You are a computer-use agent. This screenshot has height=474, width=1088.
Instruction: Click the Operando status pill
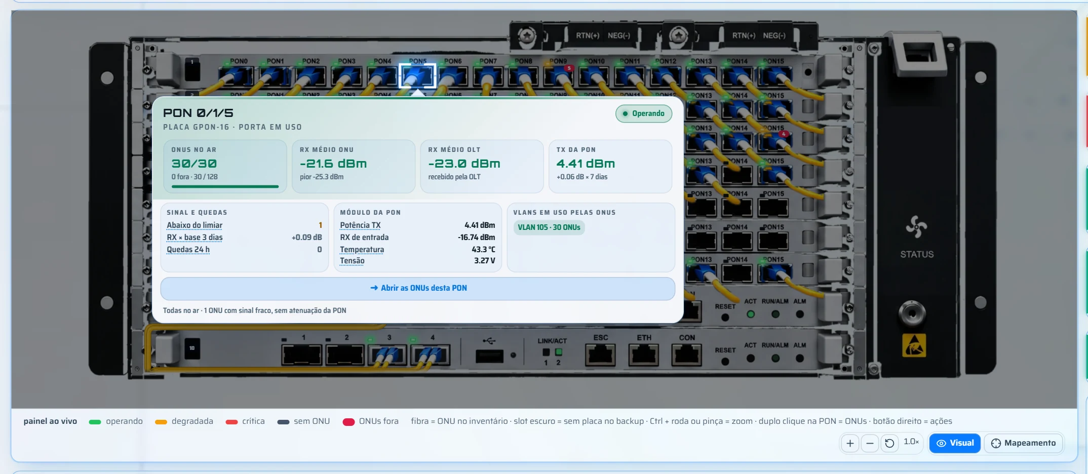click(644, 113)
